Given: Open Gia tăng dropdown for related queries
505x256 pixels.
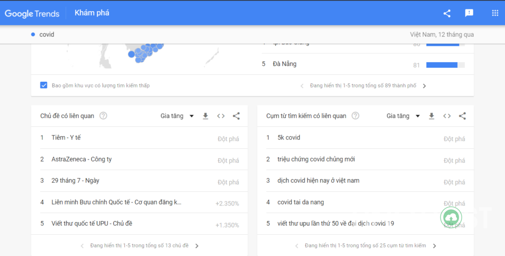Looking at the screenshot, I should point(403,116).
